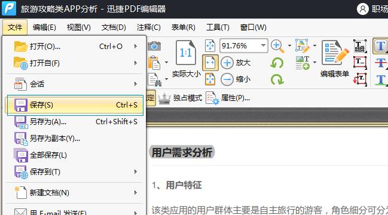Expand the 打开自(F) submenu arrow
The width and height of the screenshot is (388, 215).
pos(135,63)
